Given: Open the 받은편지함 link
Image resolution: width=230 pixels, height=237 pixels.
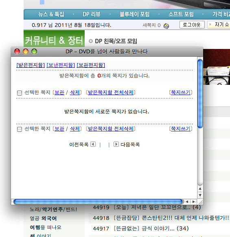Looking at the screenshot, I should pyautogui.click(x=31, y=65).
